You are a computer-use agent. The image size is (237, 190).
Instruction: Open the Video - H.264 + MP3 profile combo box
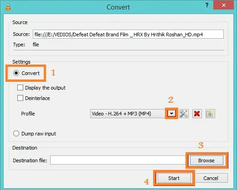129,114
